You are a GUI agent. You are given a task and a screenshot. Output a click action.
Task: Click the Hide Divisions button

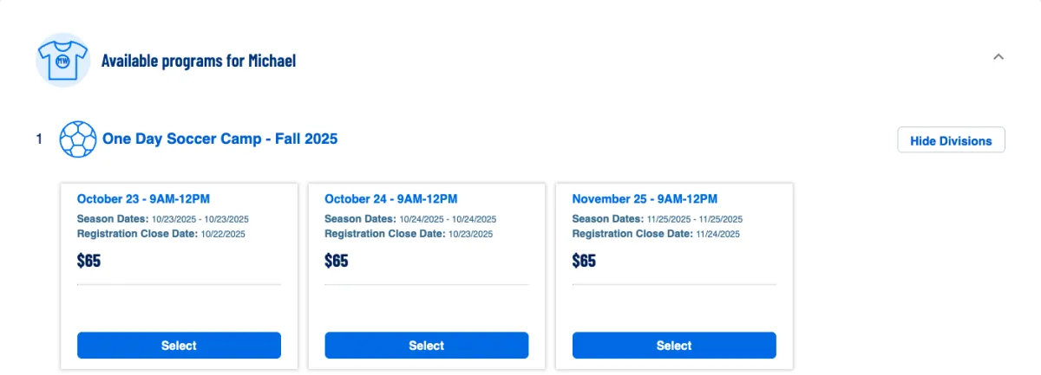[951, 140]
